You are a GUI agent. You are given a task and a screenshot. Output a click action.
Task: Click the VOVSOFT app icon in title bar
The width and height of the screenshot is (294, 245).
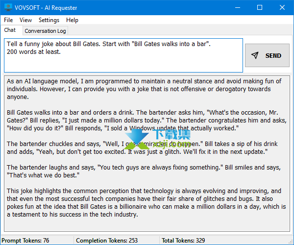tap(8, 7)
